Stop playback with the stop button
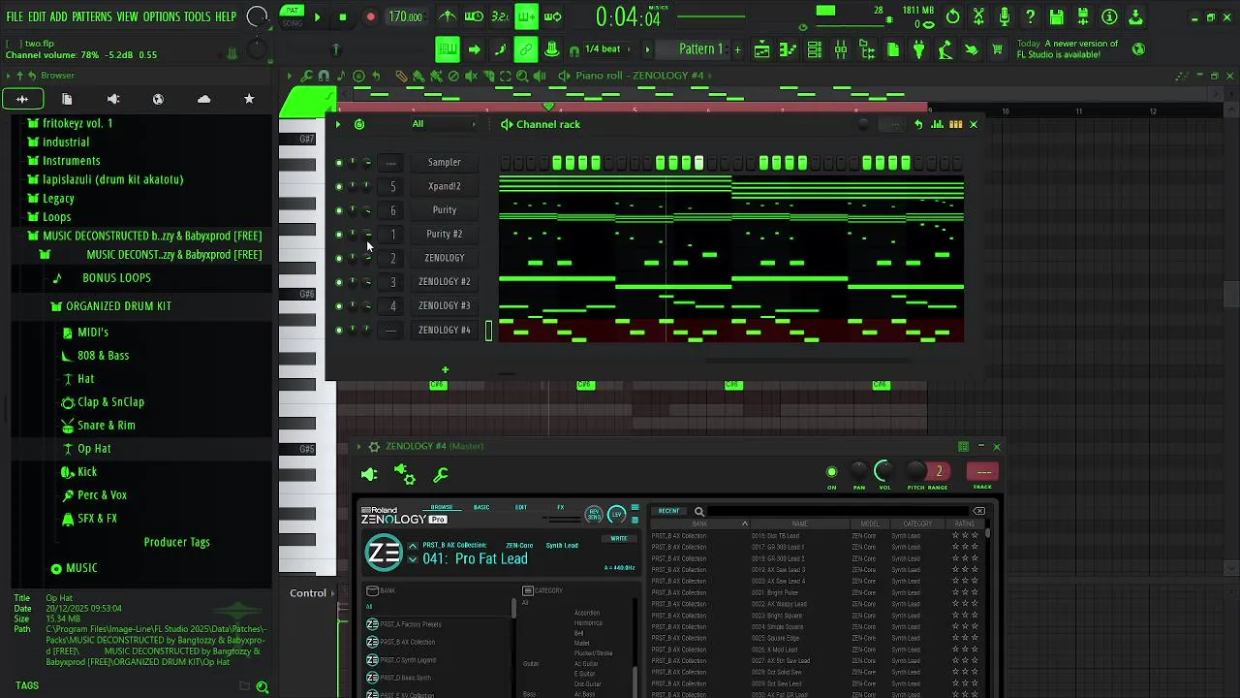The width and height of the screenshot is (1240, 698). click(343, 17)
